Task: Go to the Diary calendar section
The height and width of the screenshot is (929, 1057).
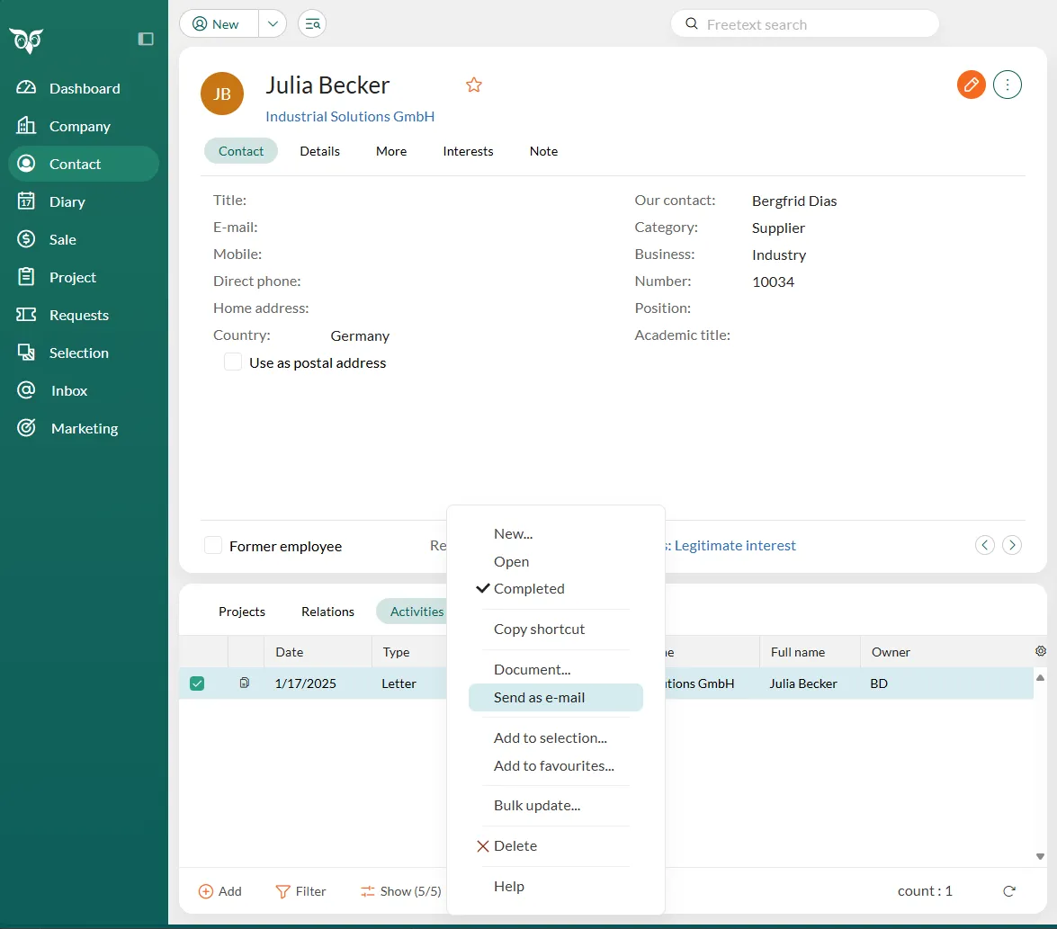Action: (x=67, y=201)
